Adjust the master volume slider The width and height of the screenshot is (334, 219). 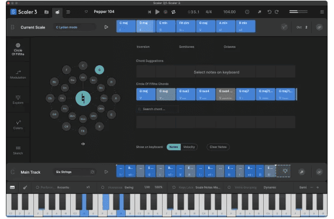[x=298, y=12]
